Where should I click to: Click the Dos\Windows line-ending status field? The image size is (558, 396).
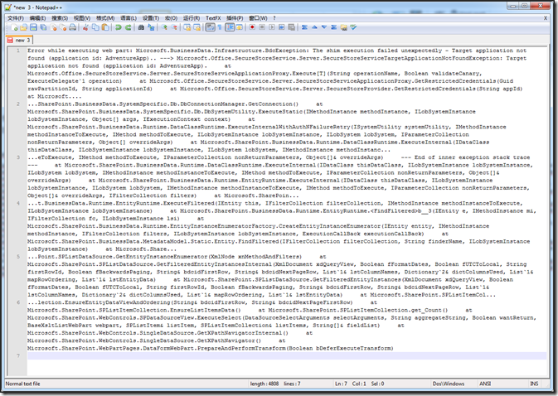click(x=449, y=384)
